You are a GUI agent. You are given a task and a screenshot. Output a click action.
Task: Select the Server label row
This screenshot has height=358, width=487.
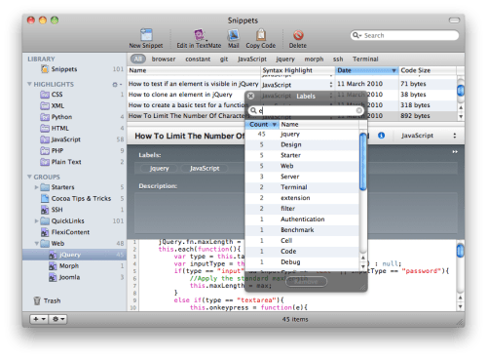[302, 177]
